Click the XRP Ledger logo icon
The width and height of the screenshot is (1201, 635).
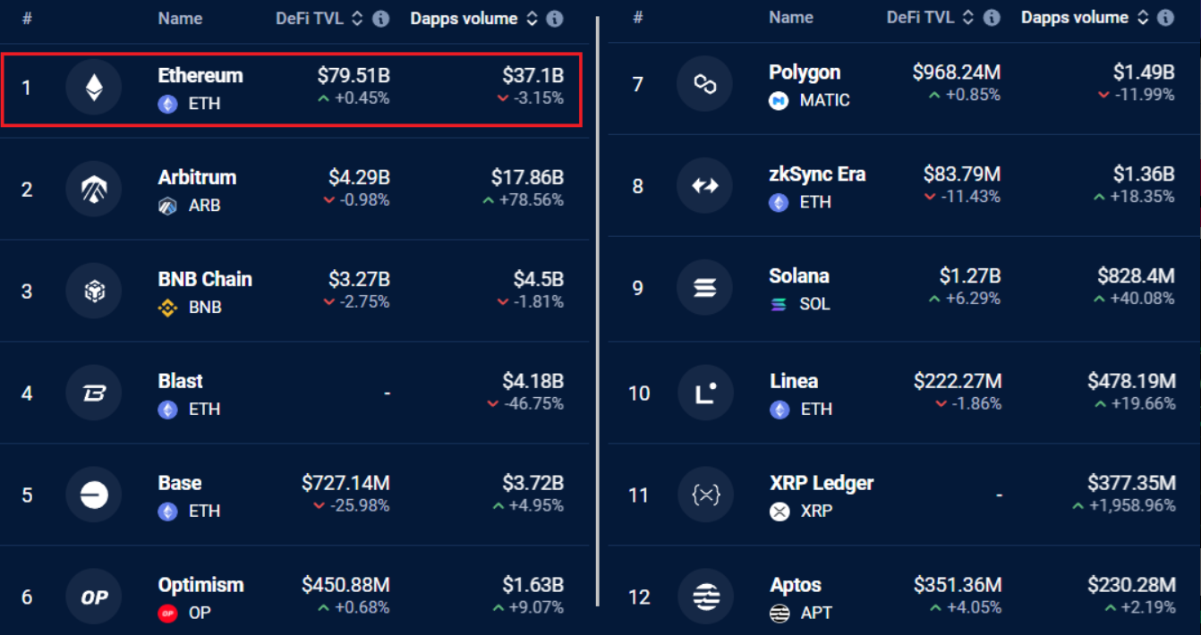click(705, 495)
